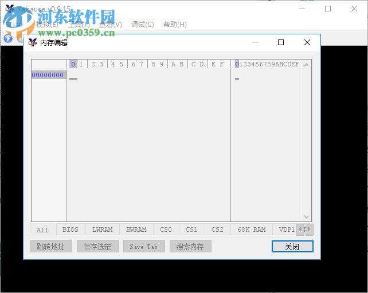Switch to the CS2 tab
The height and width of the screenshot is (293, 368).
pos(218,229)
